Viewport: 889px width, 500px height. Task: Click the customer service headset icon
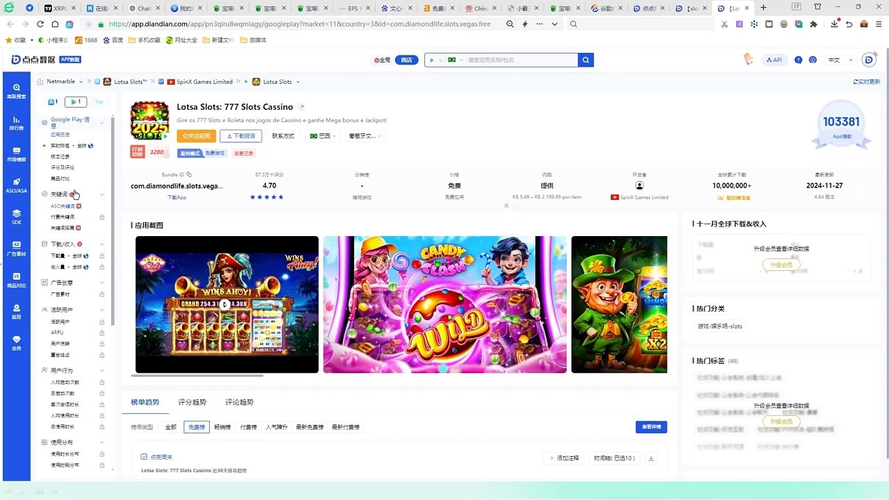[813, 60]
